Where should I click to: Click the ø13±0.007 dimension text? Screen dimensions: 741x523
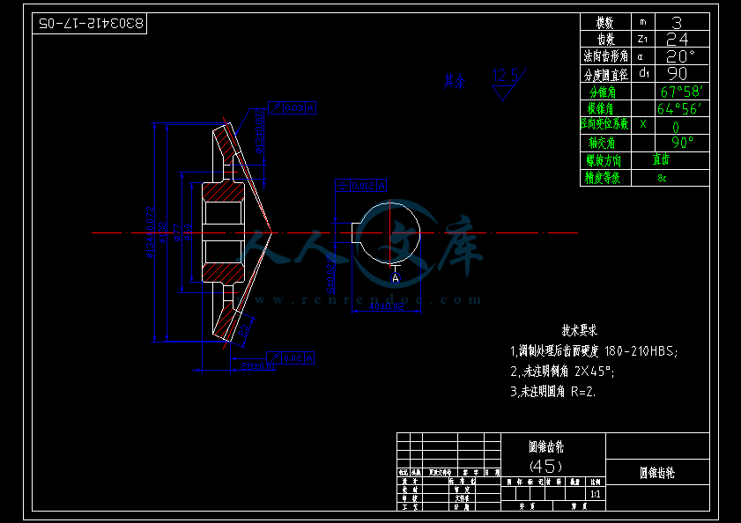point(258,131)
